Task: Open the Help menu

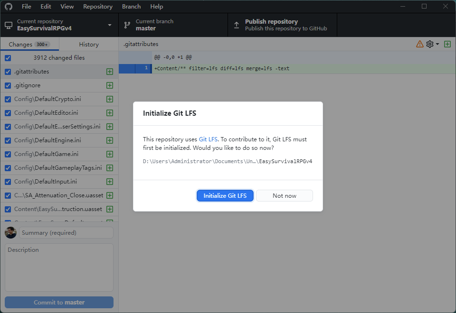Action: point(156,6)
